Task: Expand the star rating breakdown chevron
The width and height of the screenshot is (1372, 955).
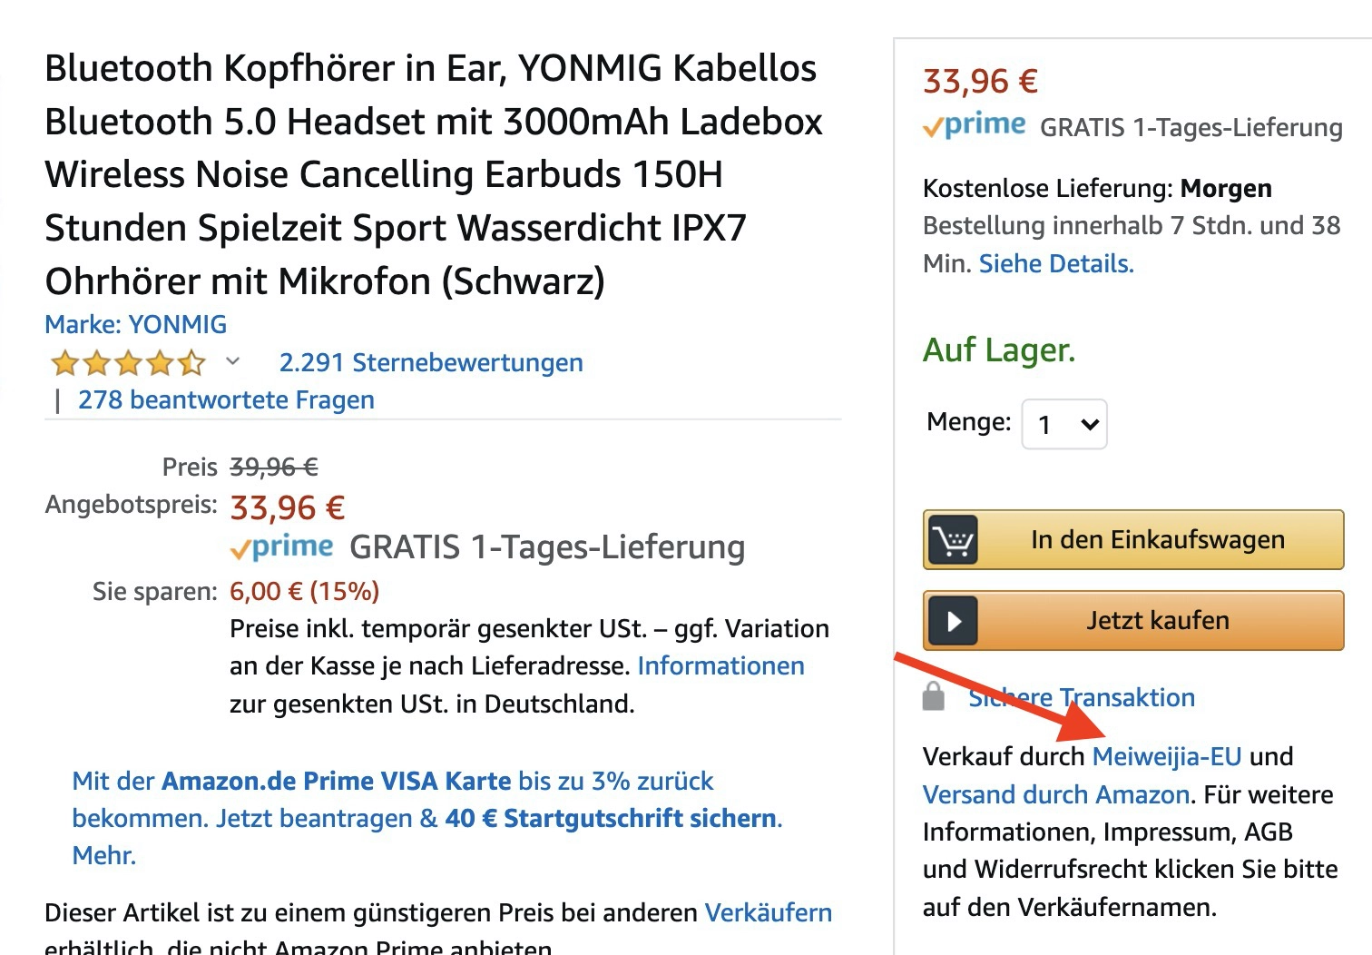Action: 233,361
